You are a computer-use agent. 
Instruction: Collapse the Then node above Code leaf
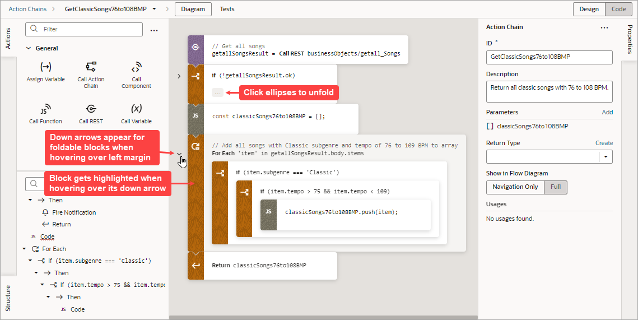48,297
